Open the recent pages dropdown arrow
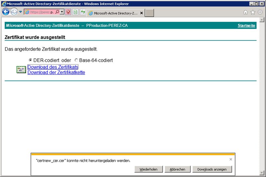 click(x=21, y=12)
